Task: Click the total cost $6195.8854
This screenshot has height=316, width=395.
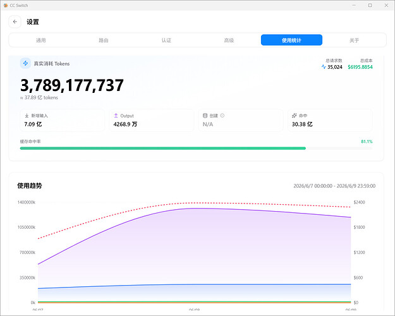Action: pos(360,67)
